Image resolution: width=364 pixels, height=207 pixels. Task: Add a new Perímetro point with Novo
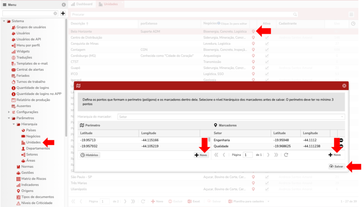click(201, 155)
